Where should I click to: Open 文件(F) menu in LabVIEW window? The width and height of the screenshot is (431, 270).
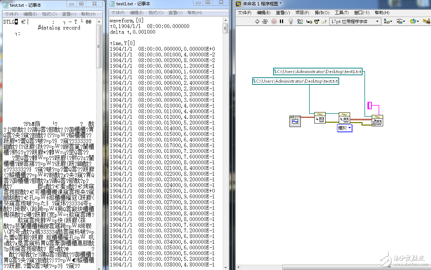244,12
